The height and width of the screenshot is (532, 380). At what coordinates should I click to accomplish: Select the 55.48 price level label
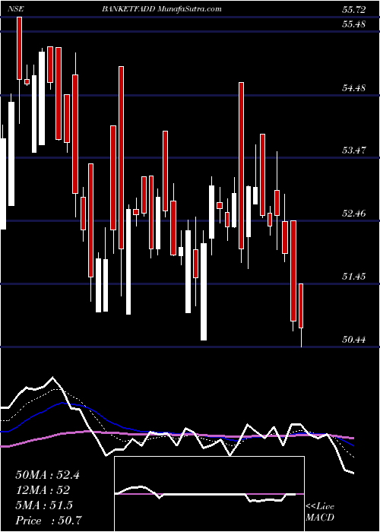pos(354,24)
